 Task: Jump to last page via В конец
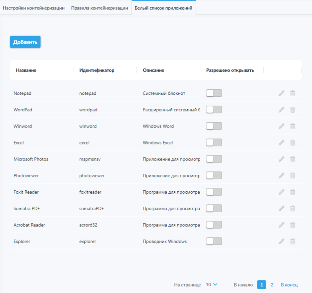[x=289, y=285]
